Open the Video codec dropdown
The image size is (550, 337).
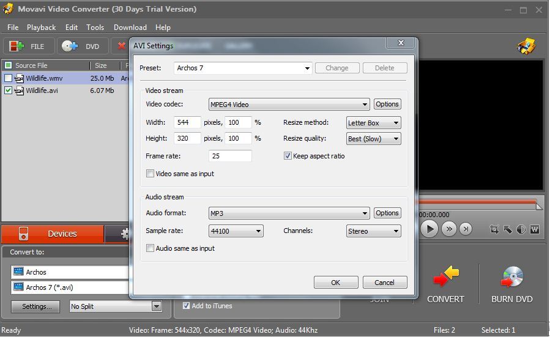tap(289, 104)
